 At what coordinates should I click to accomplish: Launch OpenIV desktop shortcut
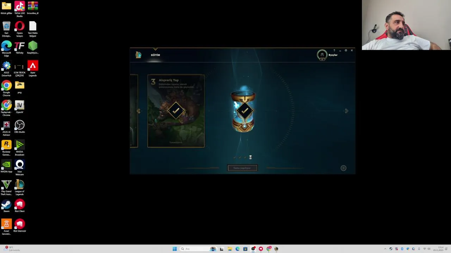tap(19, 107)
